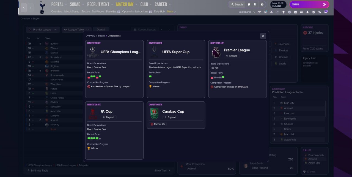Click the Carabao Cup logo
Screen dimensions: 352x177
[154, 114]
